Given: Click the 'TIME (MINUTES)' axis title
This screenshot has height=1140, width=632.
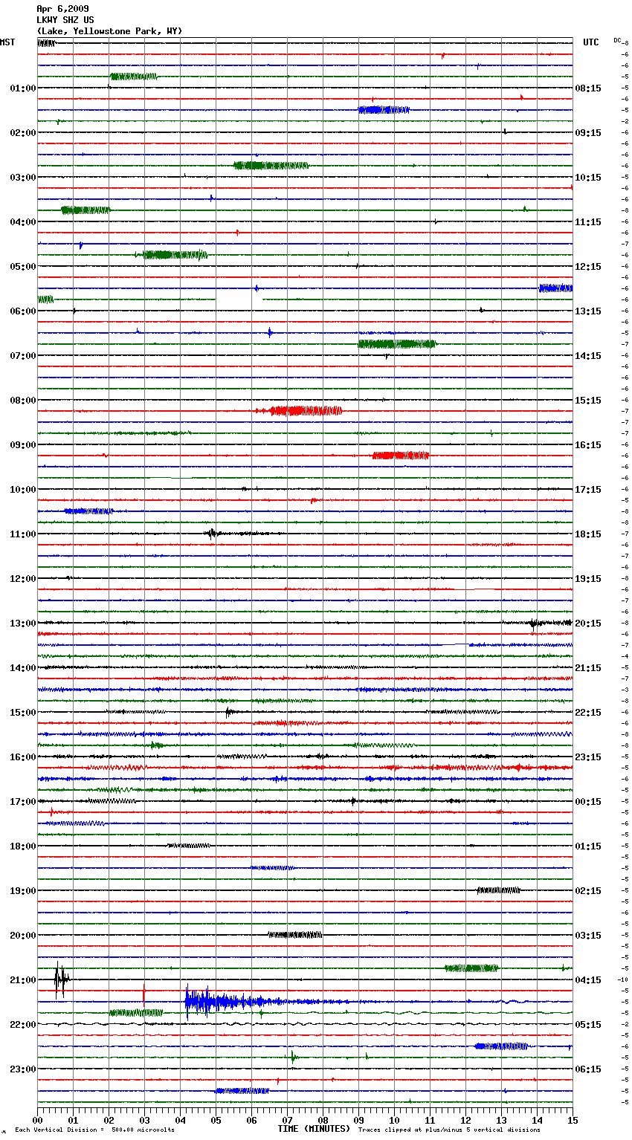Looking at the screenshot, I should coord(314,1129).
